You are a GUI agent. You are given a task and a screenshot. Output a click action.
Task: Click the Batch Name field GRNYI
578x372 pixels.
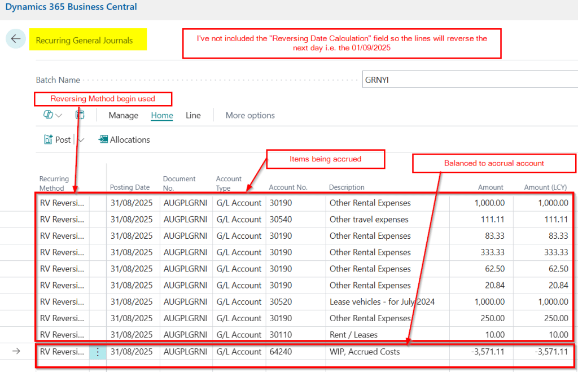pos(468,80)
